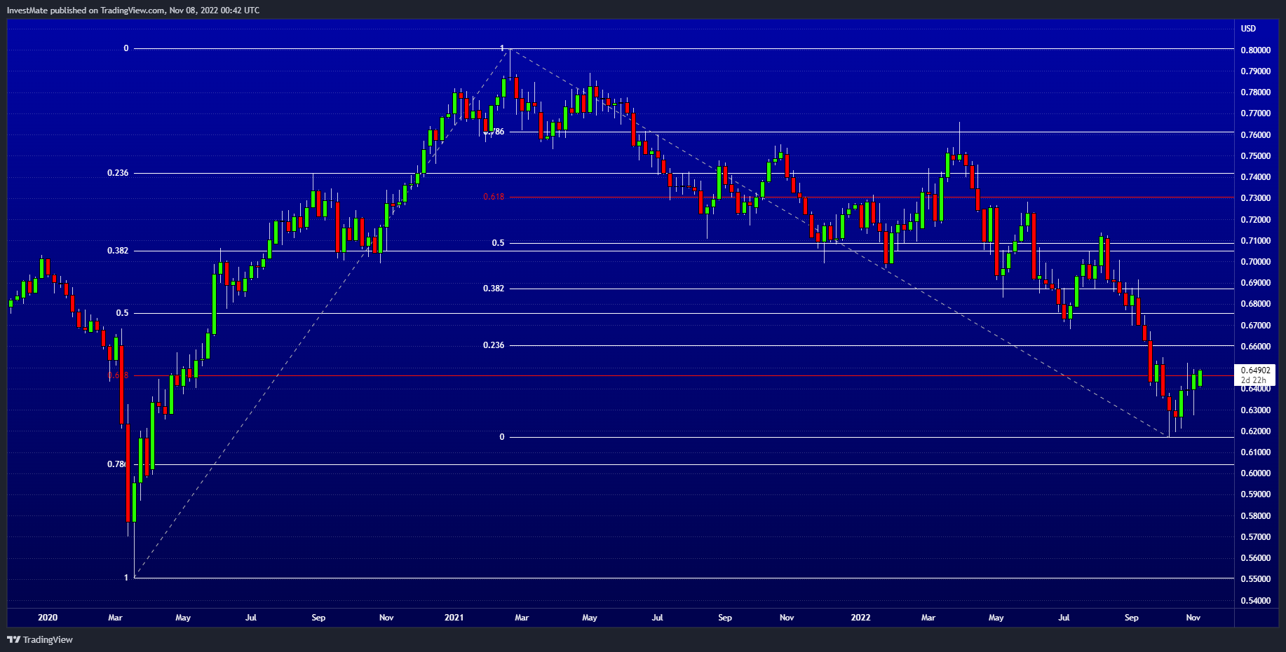Click the 0.54000 price axis label
The width and height of the screenshot is (1286, 652).
point(1255,601)
